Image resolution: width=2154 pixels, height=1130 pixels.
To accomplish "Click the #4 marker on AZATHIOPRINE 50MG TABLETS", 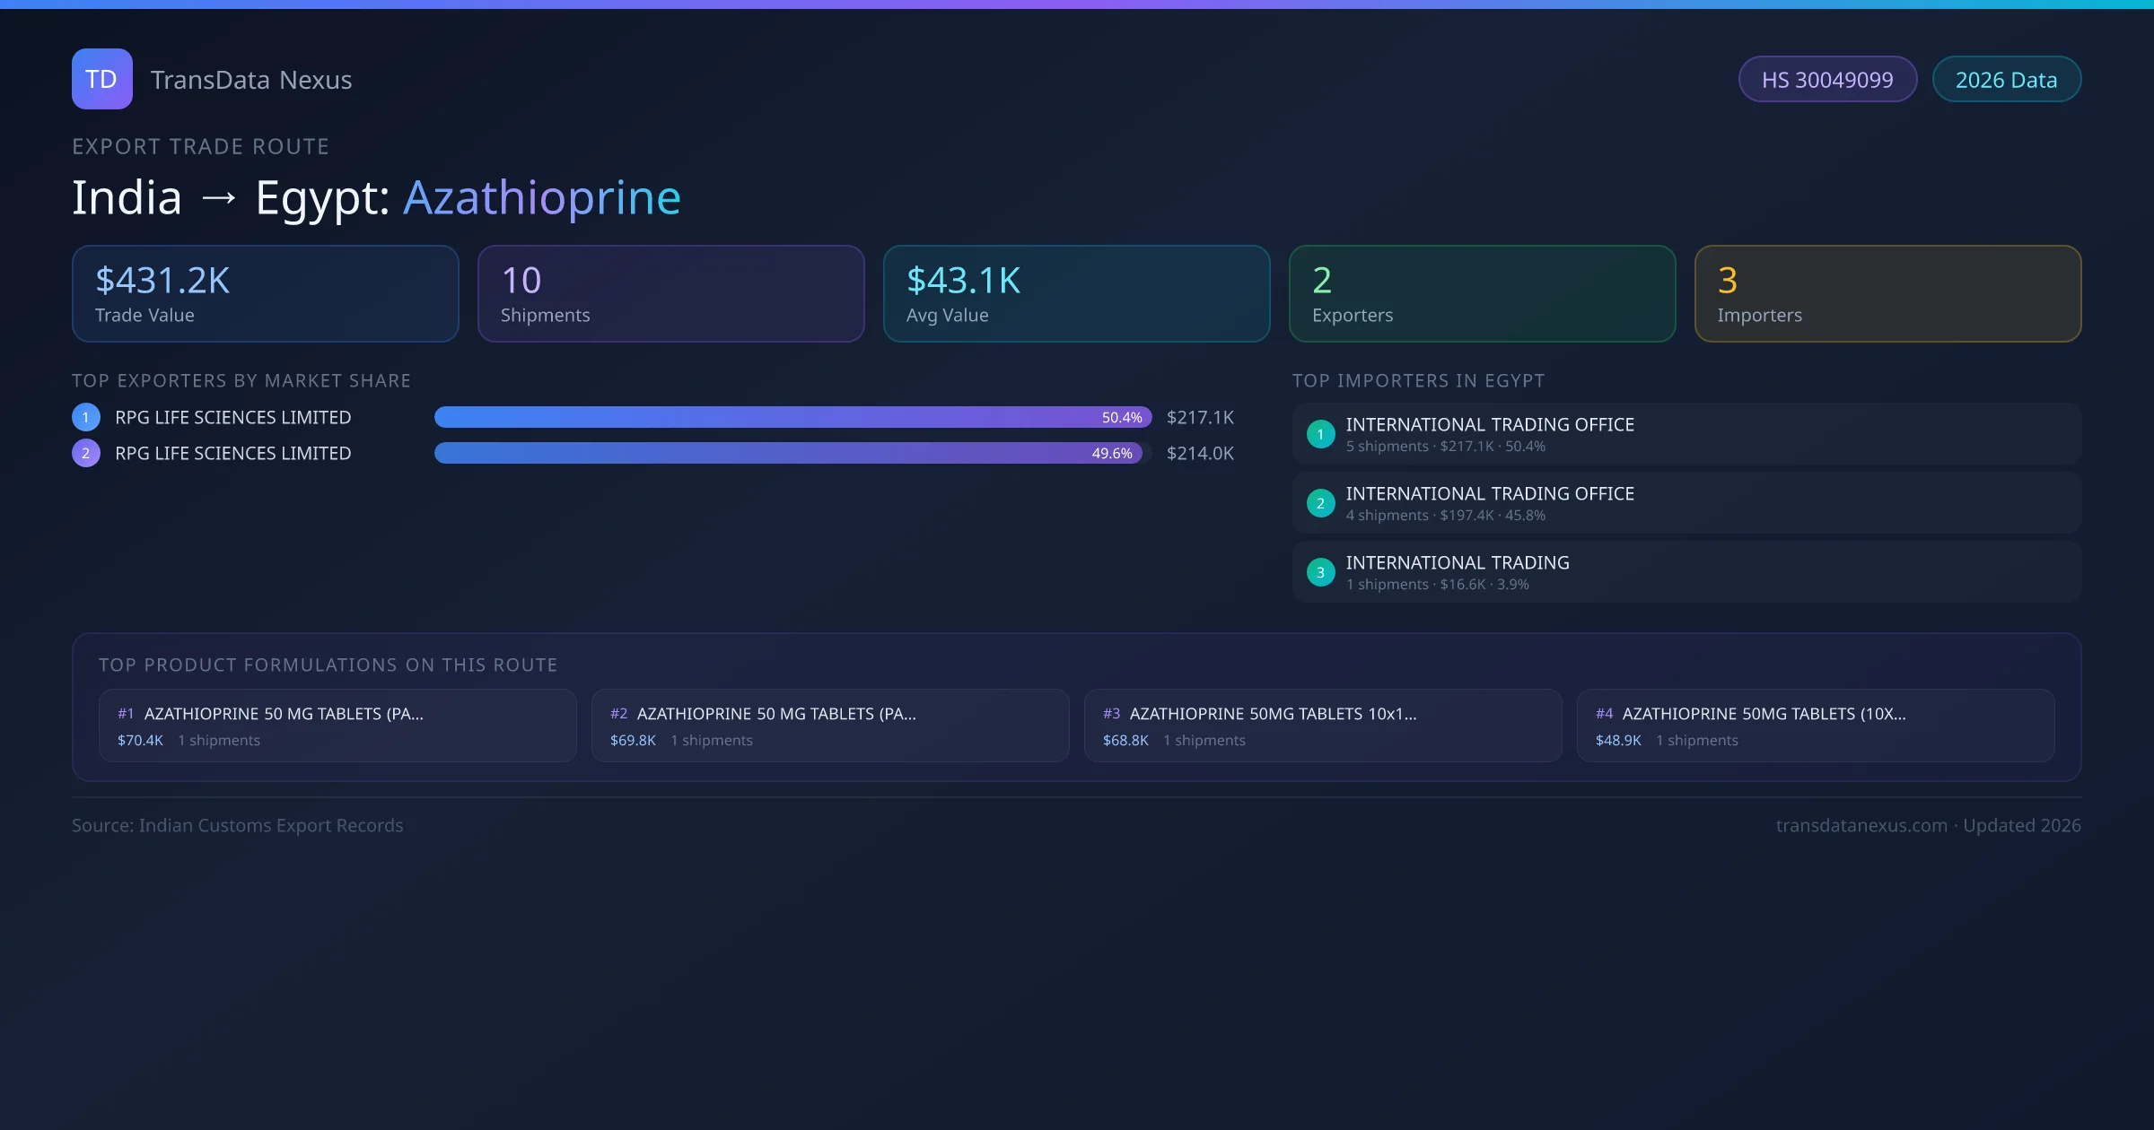I will click(1605, 714).
